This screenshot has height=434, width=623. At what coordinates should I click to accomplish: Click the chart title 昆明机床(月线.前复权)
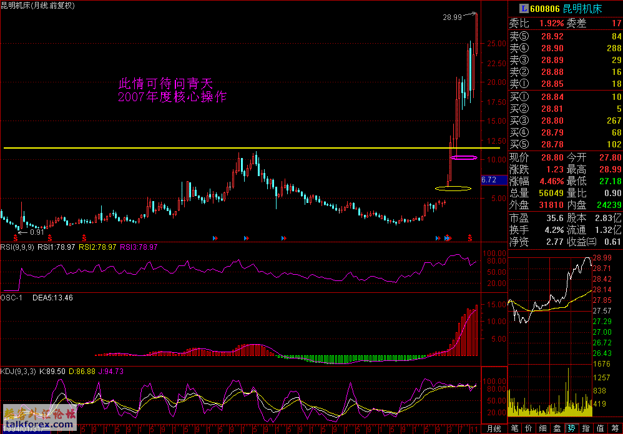tap(37, 6)
